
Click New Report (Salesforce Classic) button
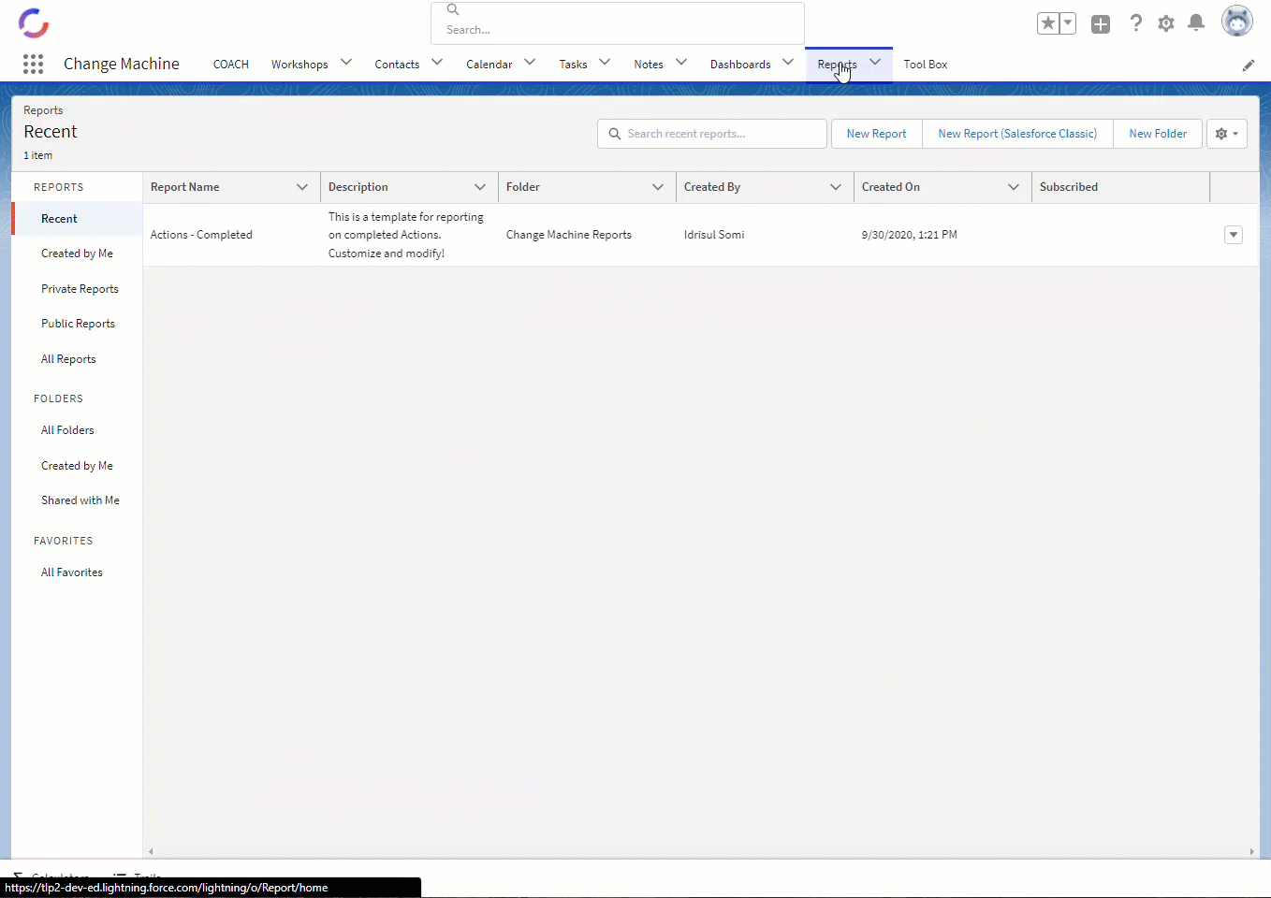tap(1017, 134)
